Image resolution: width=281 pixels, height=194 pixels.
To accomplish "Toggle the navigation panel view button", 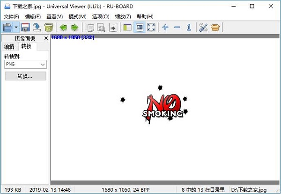I will click(127, 28).
